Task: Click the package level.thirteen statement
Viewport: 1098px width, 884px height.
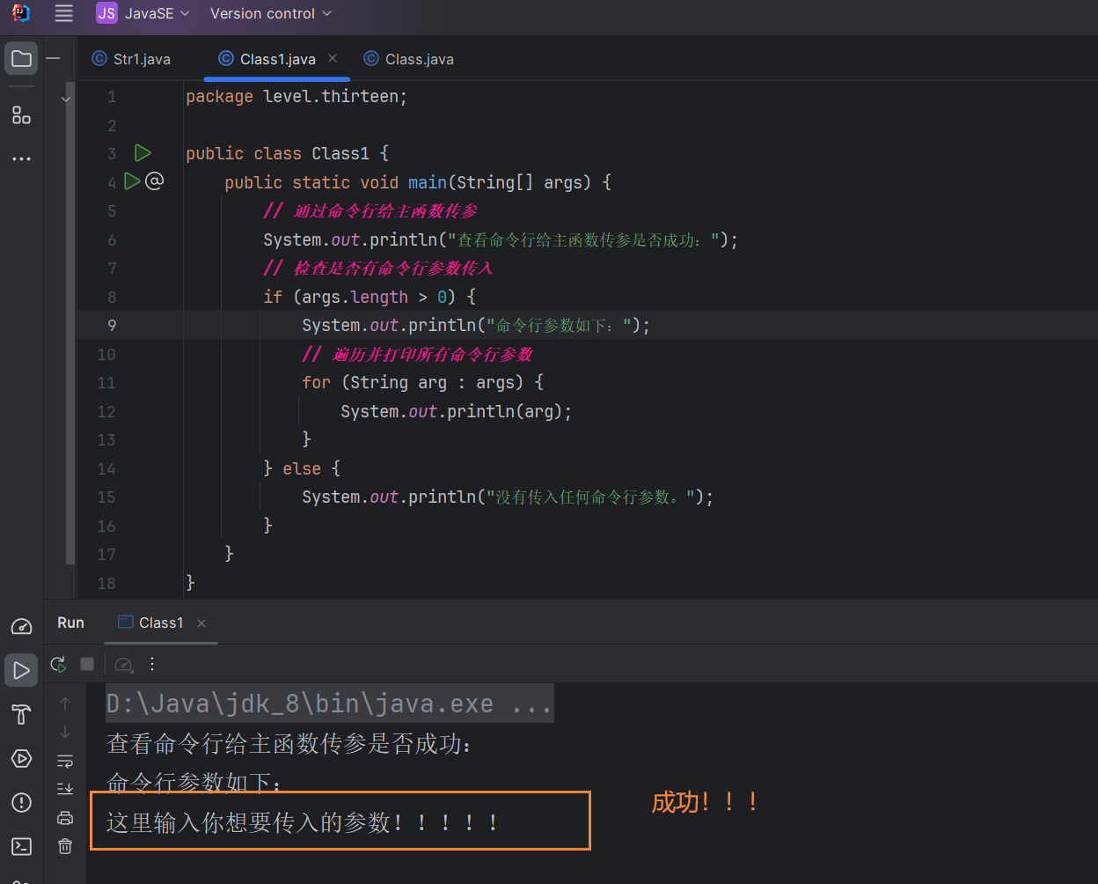Action: (296, 97)
